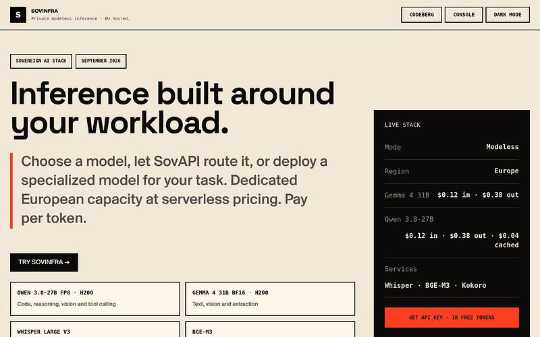Click the 'Europe' region value

pyautogui.click(x=506, y=171)
